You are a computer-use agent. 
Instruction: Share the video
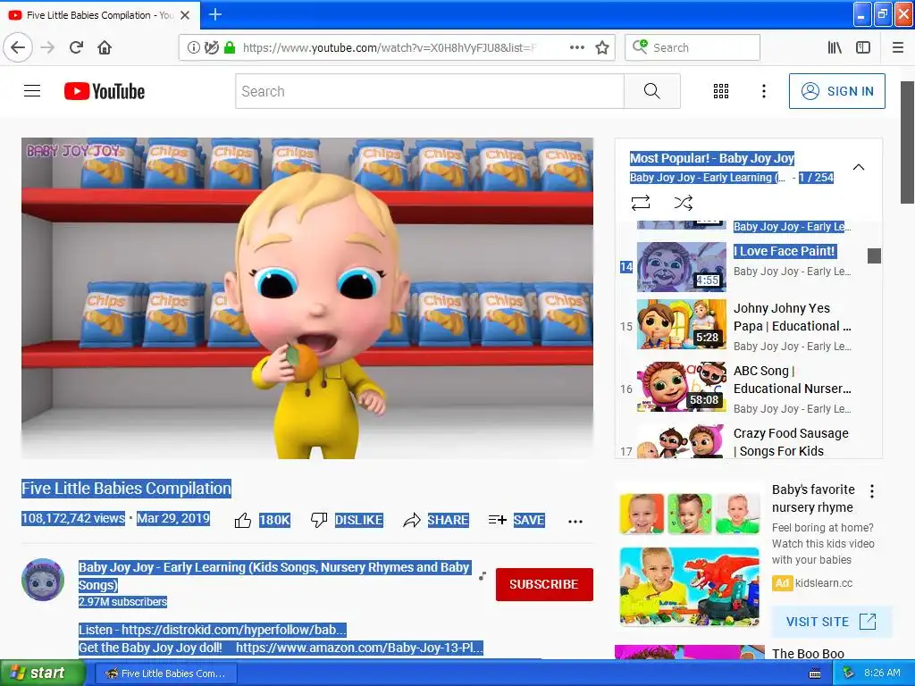pyautogui.click(x=436, y=521)
